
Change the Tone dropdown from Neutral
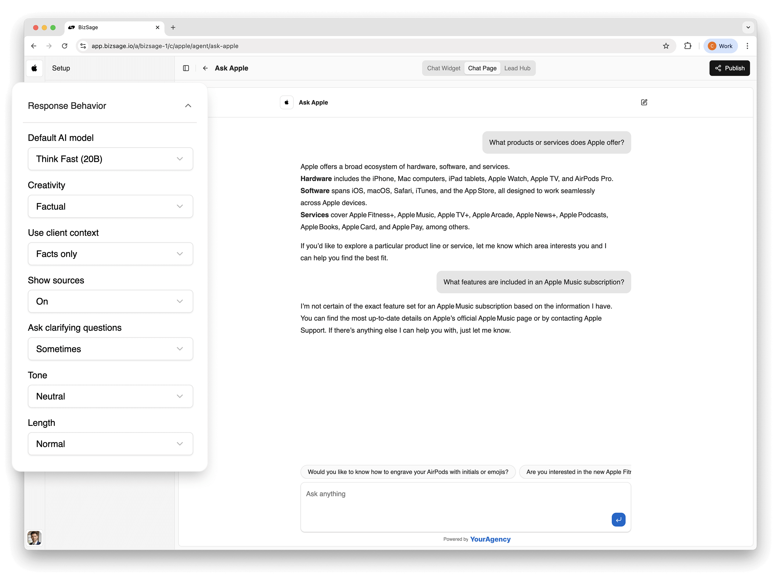(110, 396)
